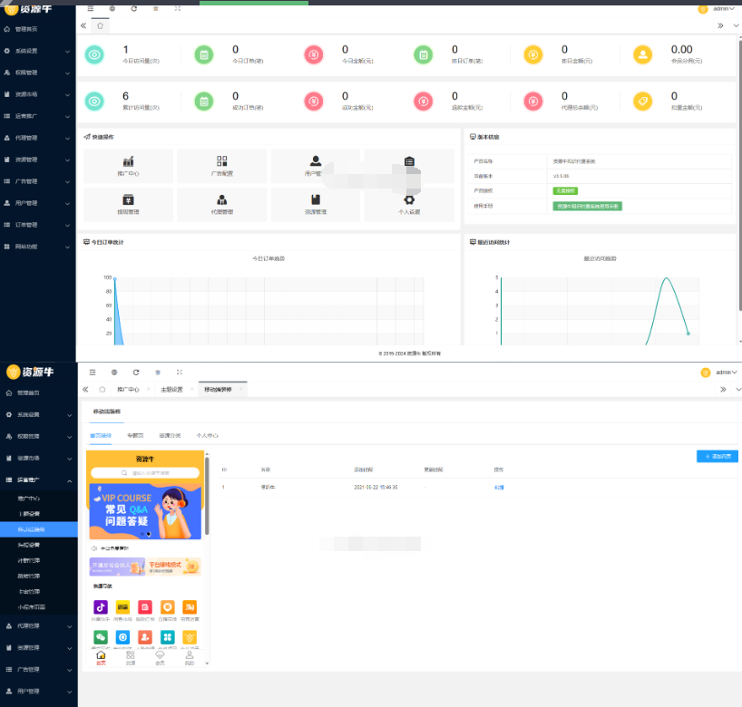Click the 提现管理 shortcut tile icon
Viewport: 742px width, 707px height.
pos(129,199)
